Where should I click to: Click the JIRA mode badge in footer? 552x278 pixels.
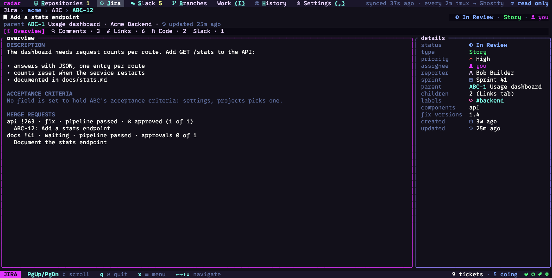click(10, 274)
